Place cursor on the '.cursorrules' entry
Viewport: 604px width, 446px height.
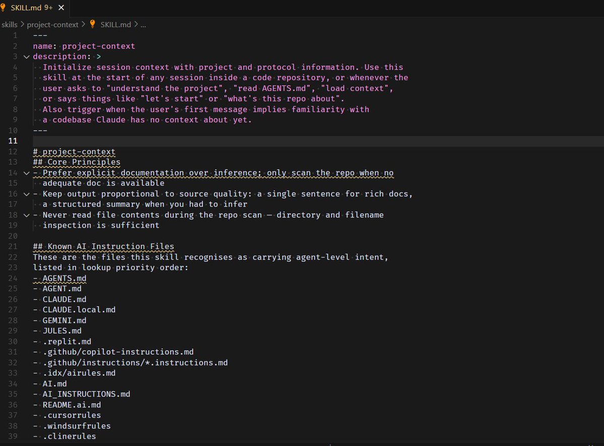click(x=71, y=415)
